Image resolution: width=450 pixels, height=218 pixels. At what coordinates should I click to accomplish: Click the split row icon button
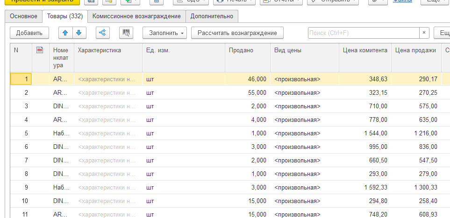coord(102,33)
